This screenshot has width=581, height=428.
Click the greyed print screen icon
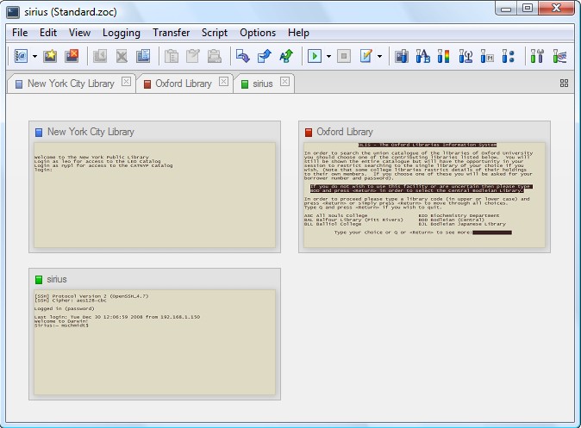(x=214, y=56)
